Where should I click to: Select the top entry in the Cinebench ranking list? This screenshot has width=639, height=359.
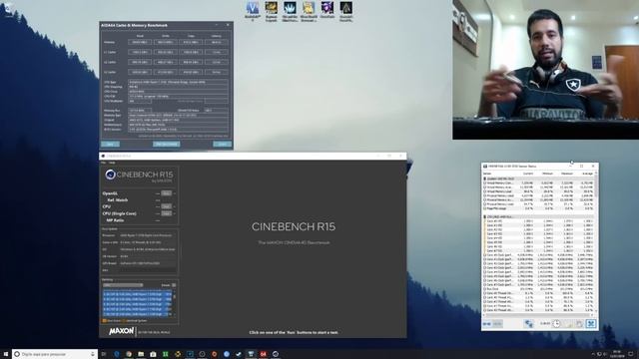point(137,294)
